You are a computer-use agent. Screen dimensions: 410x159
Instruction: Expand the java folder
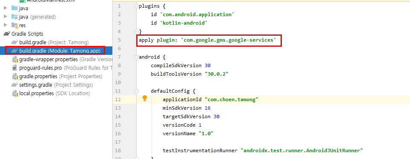[x=6, y=9]
